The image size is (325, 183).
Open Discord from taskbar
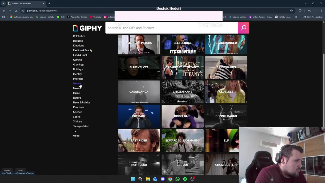(162, 179)
